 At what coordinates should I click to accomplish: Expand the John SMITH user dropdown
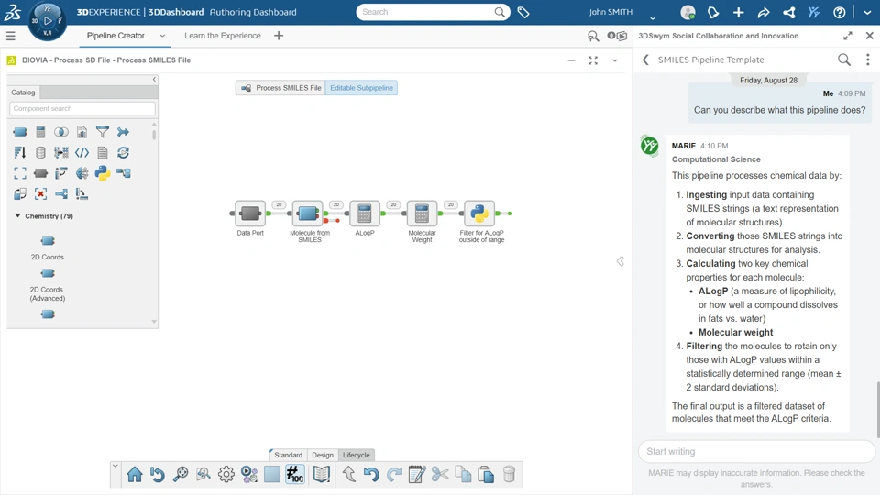pos(652,17)
